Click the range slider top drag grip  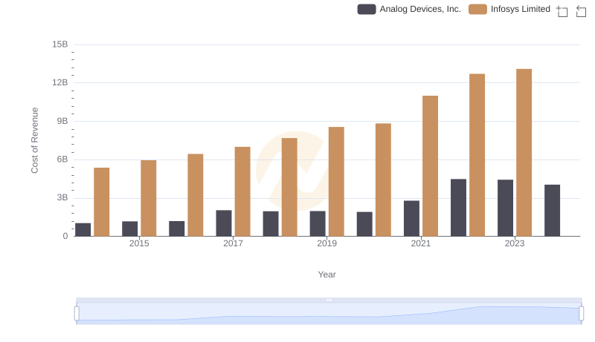tap(329, 300)
